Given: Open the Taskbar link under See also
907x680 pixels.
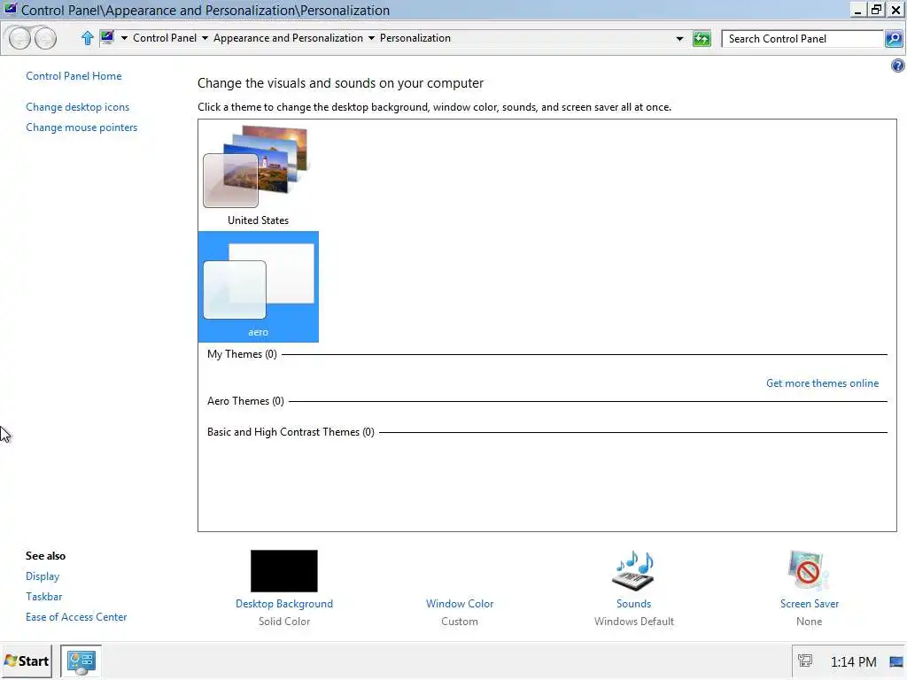Looking at the screenshot, I should coord(43,596).
